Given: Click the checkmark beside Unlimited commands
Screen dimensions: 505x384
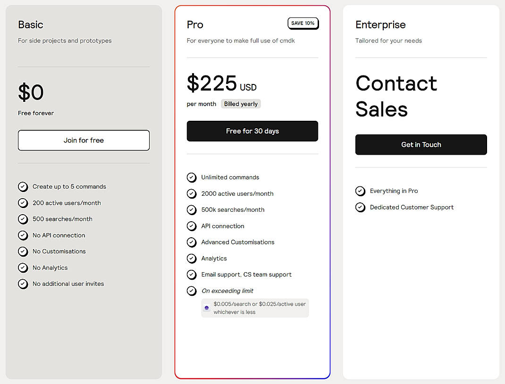Looking at the screenshot, I should tap(192, 177).
